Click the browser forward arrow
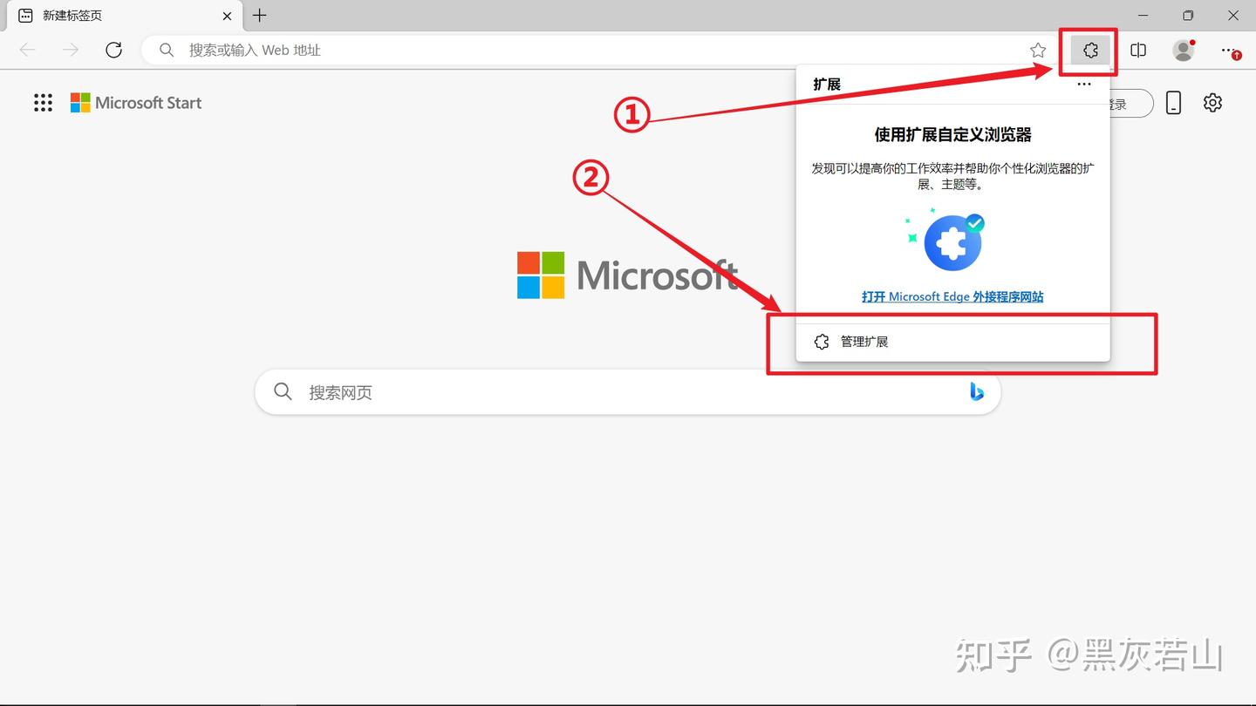 71,51
